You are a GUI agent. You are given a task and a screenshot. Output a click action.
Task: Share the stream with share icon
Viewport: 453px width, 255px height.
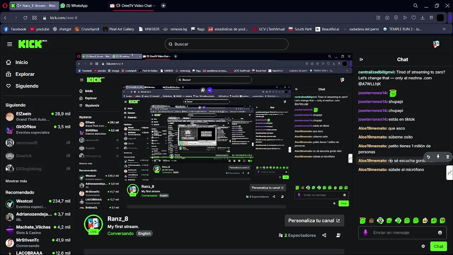324,235
